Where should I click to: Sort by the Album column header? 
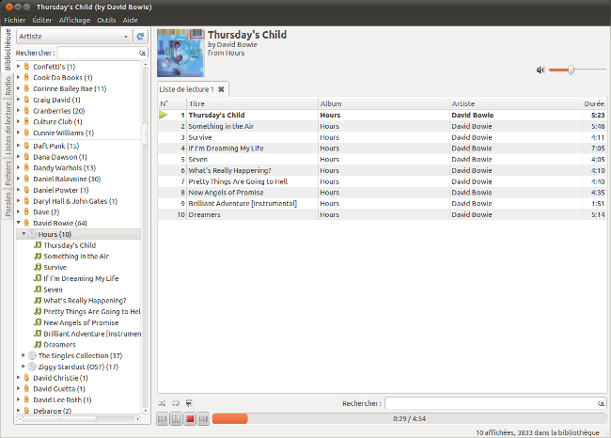384,103
